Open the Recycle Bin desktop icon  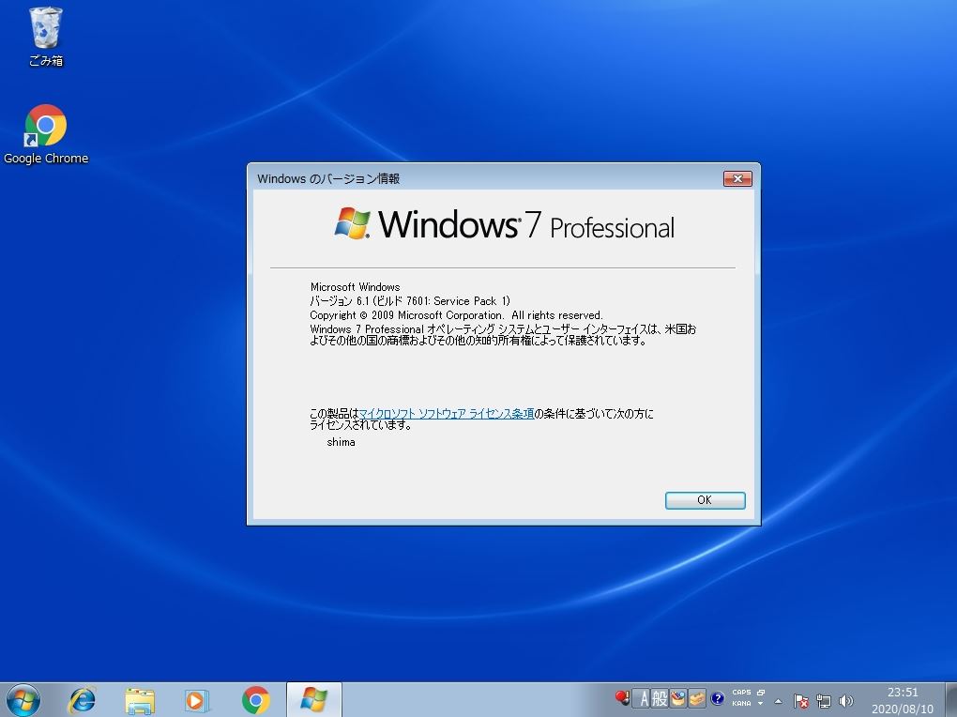tap(46, 37)
